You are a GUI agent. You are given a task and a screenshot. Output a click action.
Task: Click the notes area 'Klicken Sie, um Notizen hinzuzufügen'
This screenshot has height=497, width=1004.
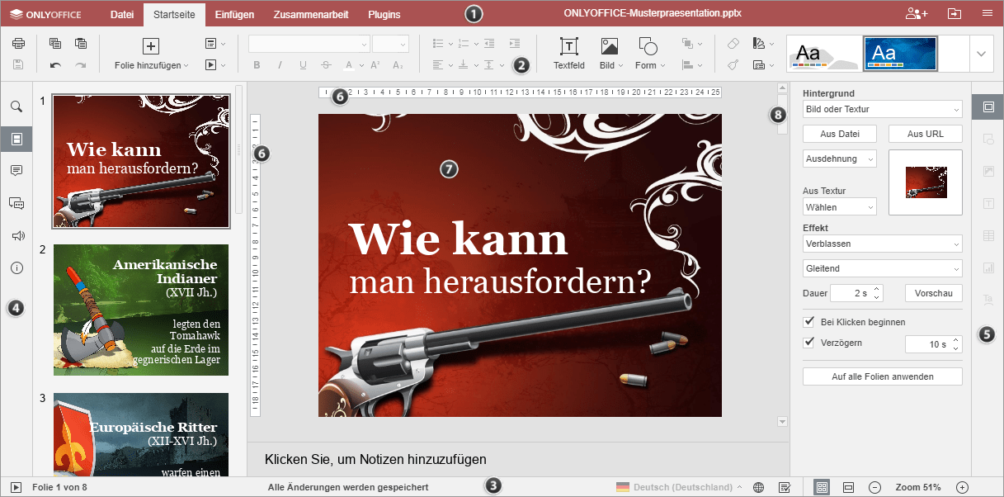coord(375,459)
